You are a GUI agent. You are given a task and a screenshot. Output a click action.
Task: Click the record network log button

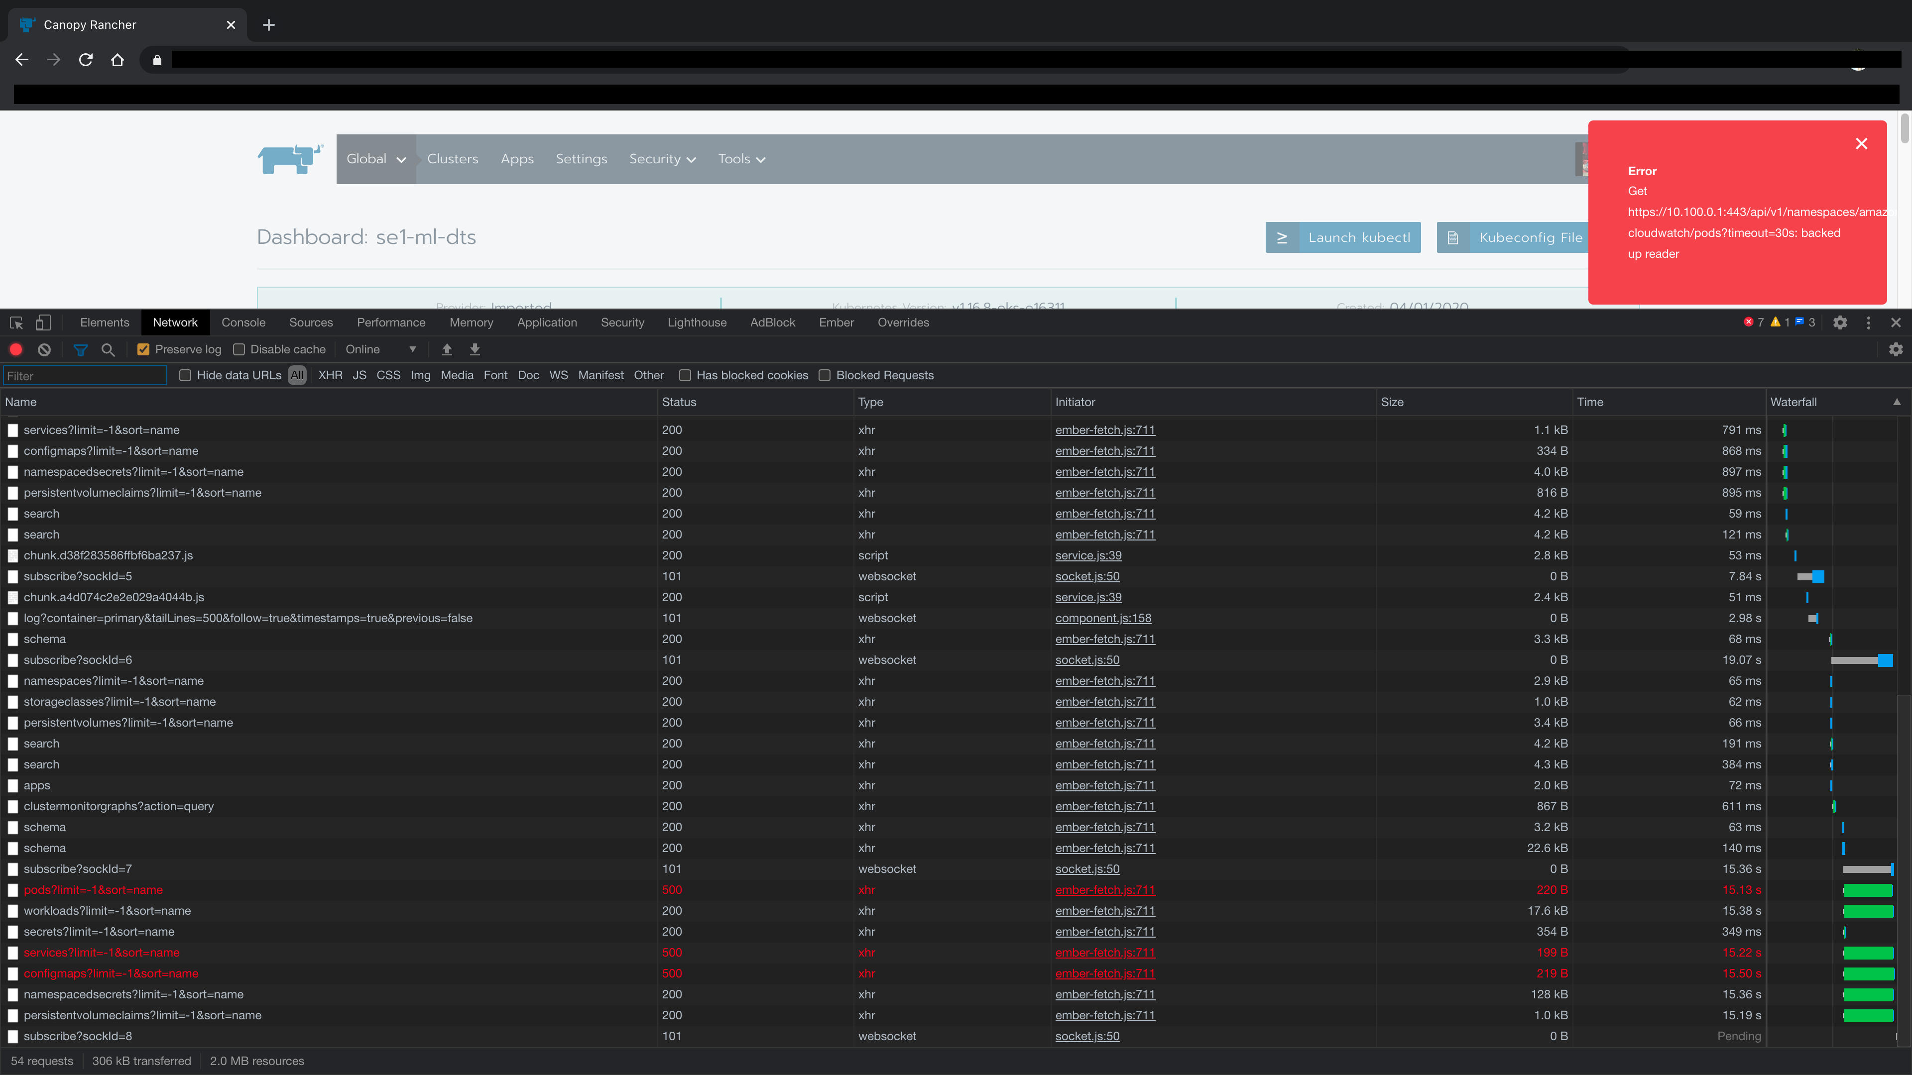15,349
